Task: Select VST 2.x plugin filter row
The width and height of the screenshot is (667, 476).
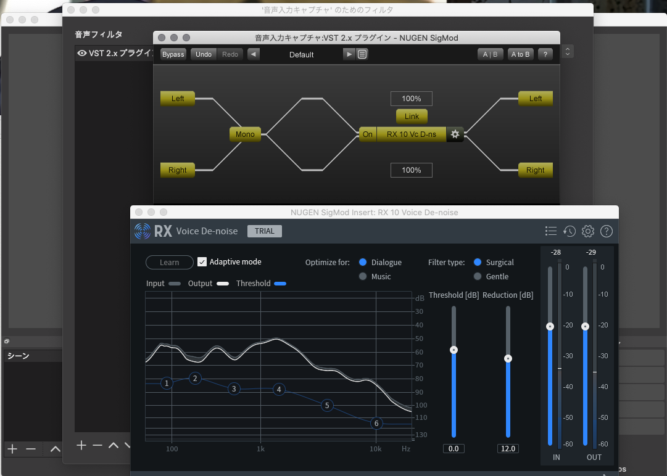Action: [x=114, y=53]
